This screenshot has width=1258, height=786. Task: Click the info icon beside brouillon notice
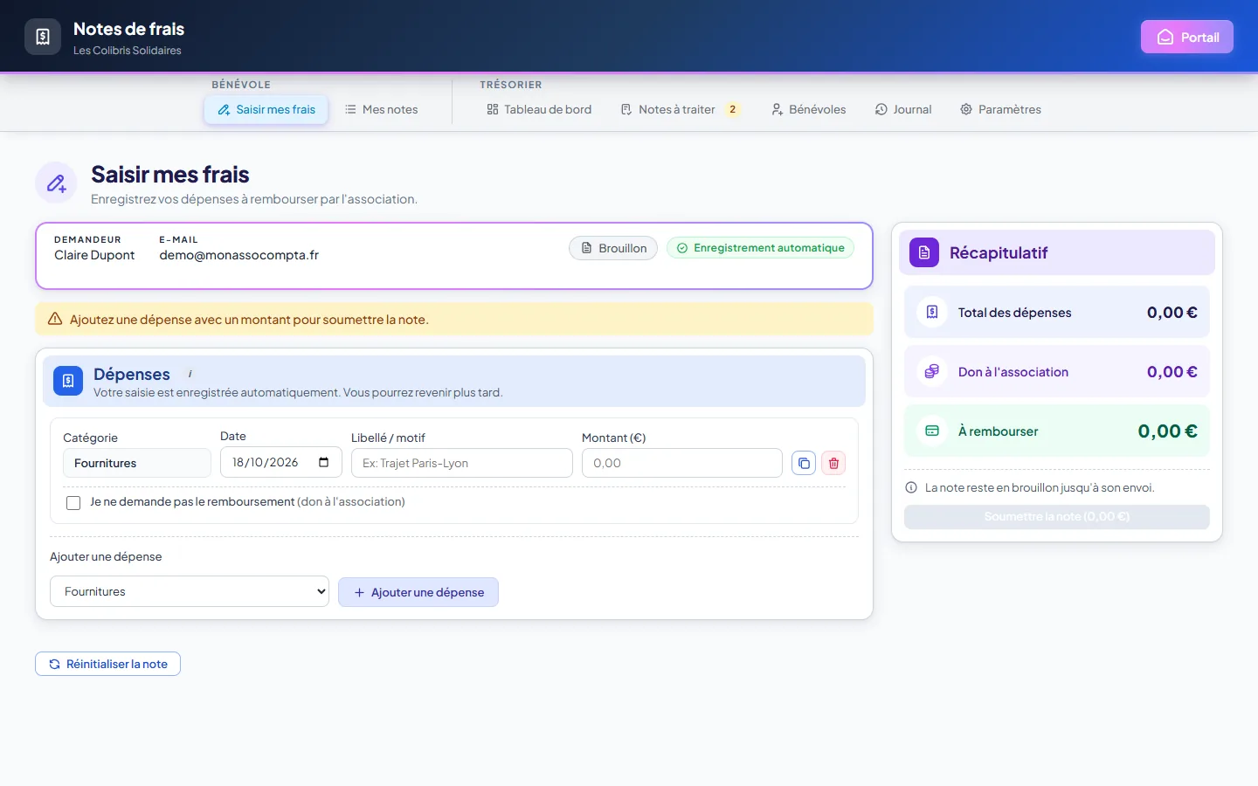[911, 487]
